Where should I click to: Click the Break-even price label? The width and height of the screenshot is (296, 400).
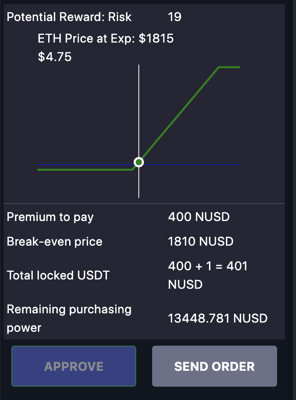click(54, 242)
